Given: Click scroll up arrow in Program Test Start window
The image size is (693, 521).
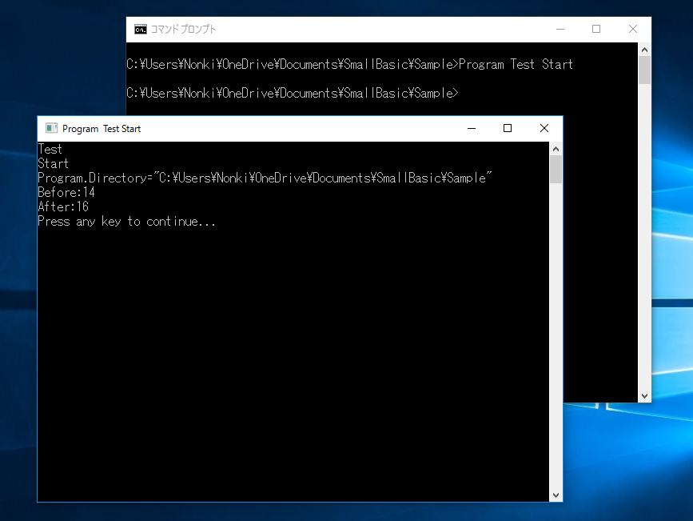Looking at the screenshot, I should (556, 149).
